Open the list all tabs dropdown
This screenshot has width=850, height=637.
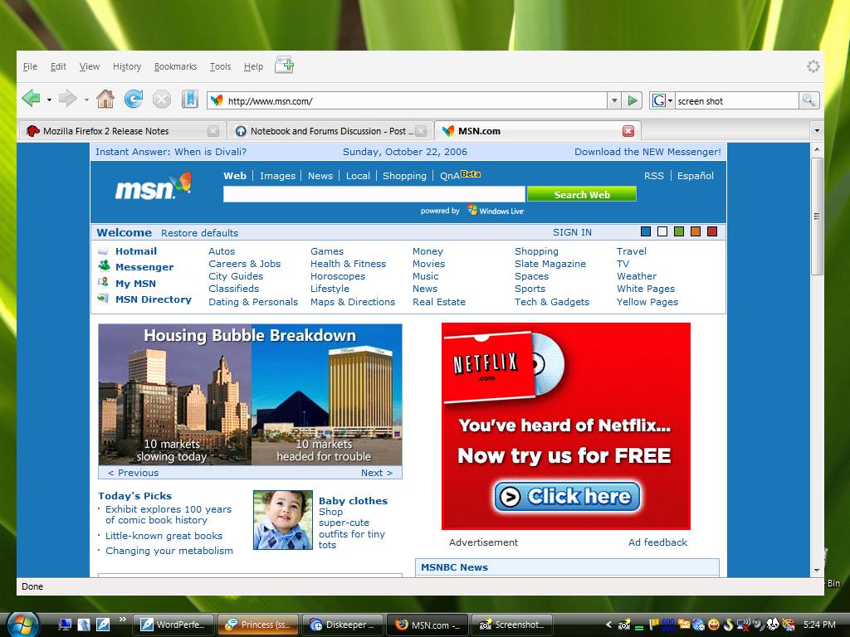pyautogui.click(x=817, y=130)
